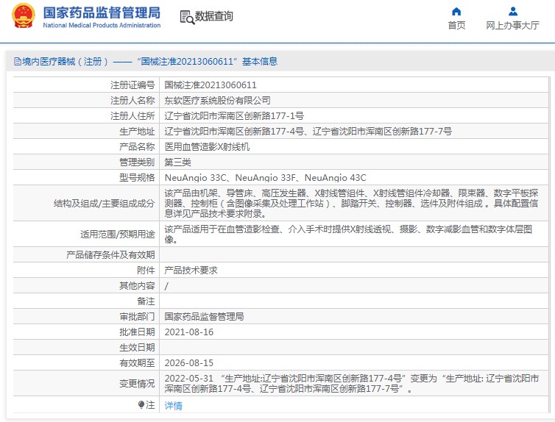Click intended use description starting 该产品适用于
This screenshot has height=422, width=555.
pos(348,235)
